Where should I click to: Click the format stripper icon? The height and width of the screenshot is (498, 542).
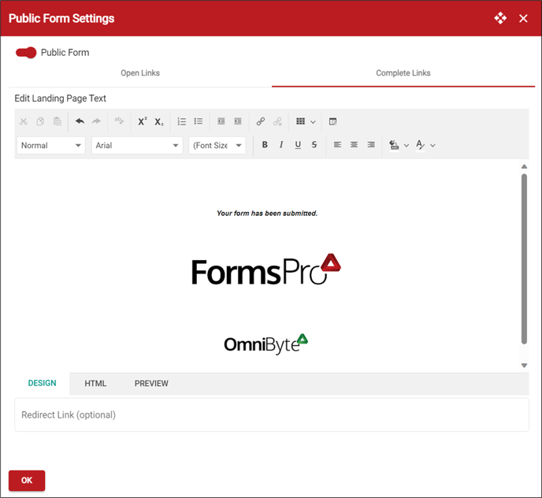point(119,121)
